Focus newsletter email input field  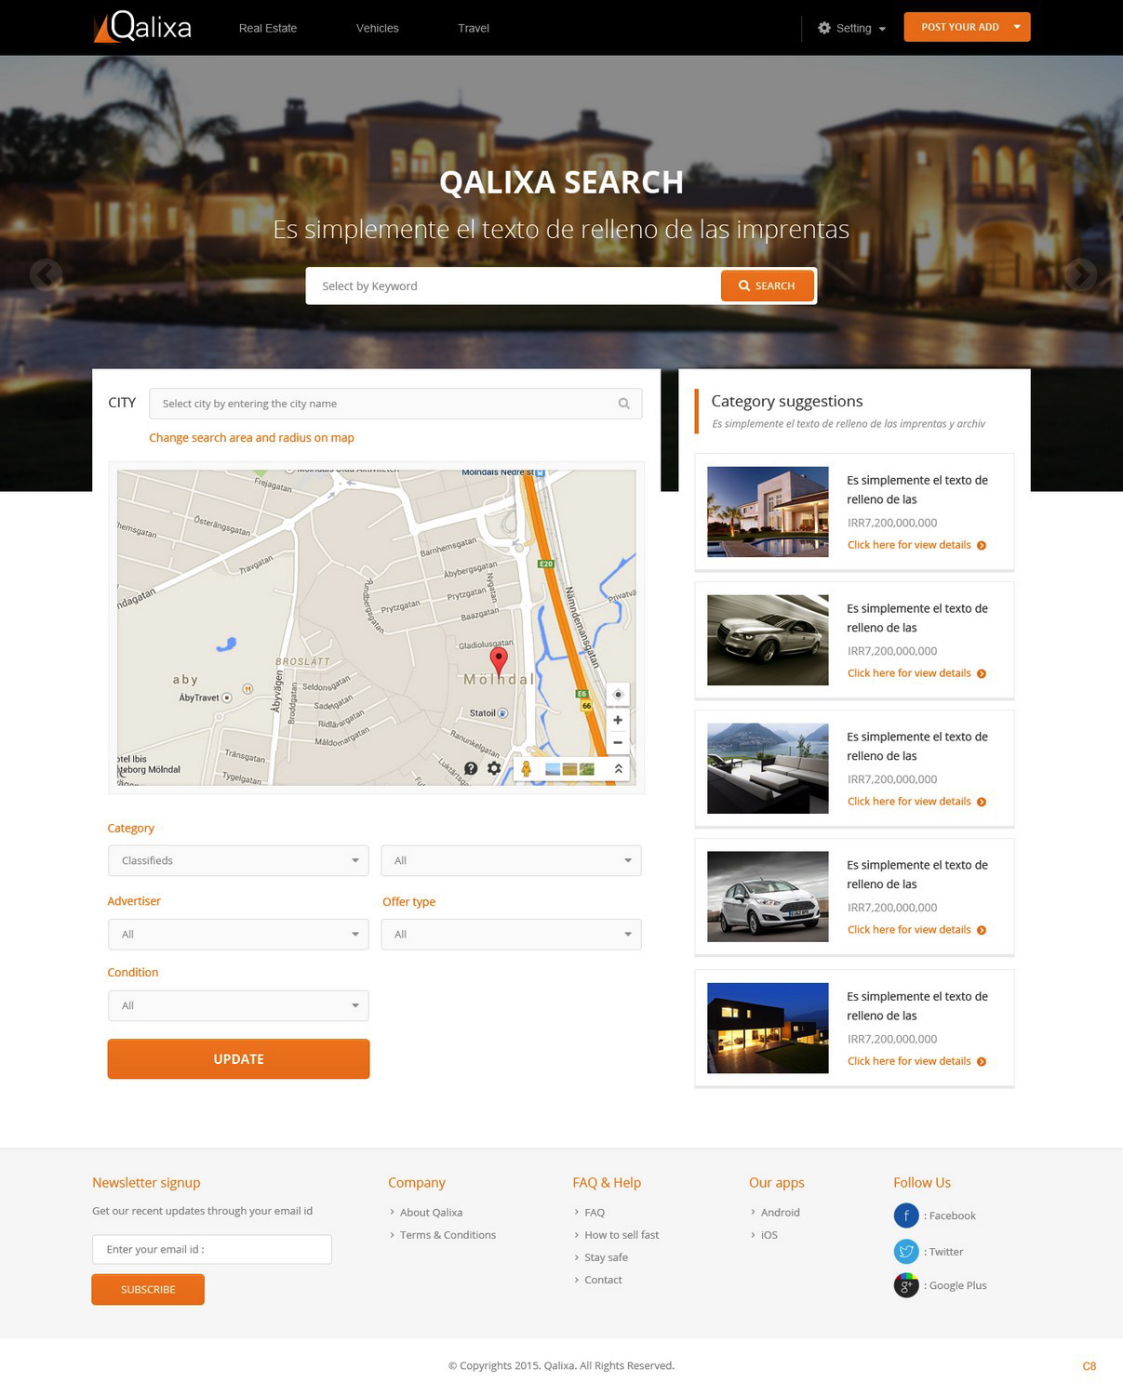point(212,1249)
